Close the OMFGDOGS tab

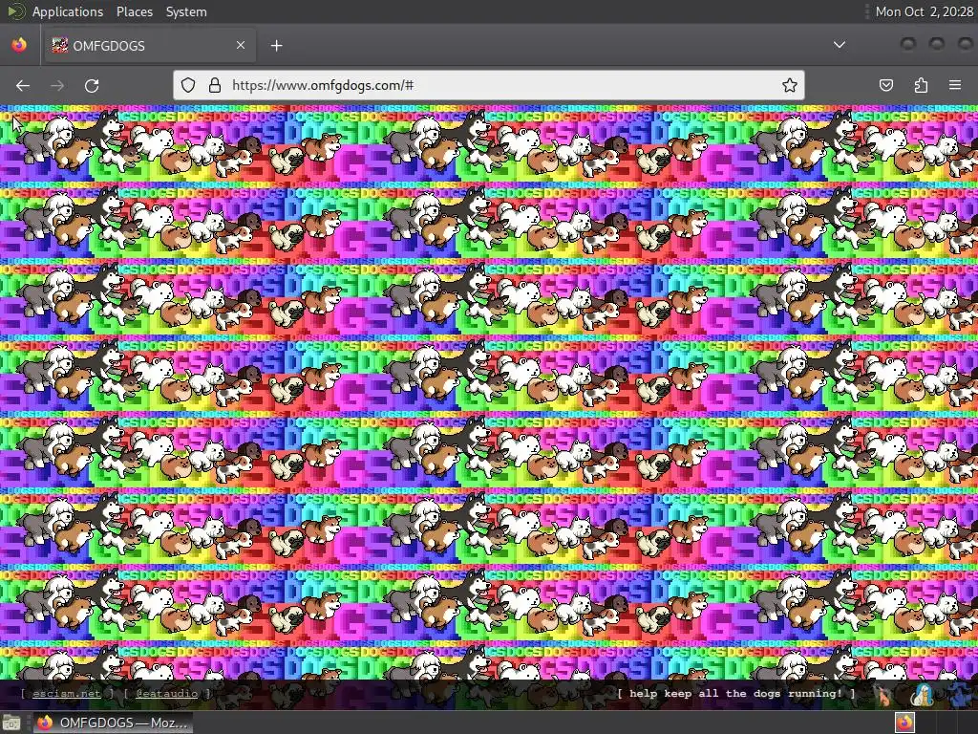coord(241,45)
